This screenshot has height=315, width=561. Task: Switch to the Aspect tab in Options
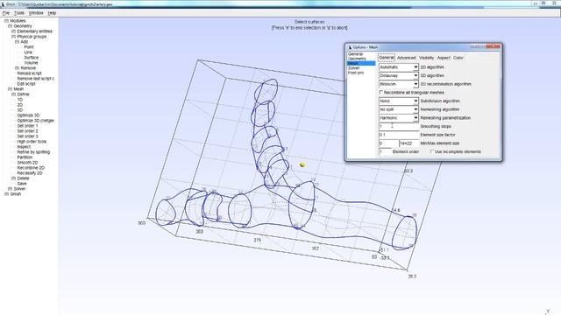pyautogui.click(x=444, y=58)
